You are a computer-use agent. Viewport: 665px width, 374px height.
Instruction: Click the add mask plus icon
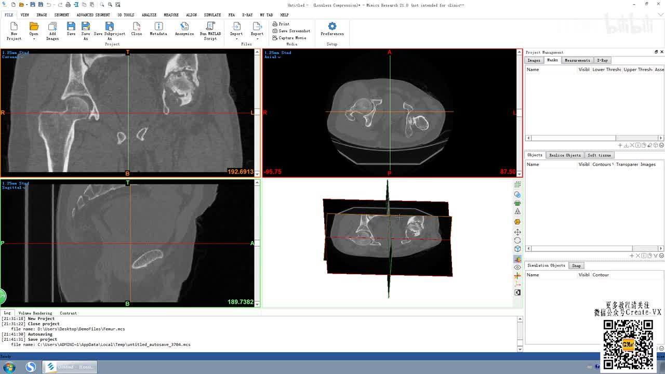(x=620, y=145)
